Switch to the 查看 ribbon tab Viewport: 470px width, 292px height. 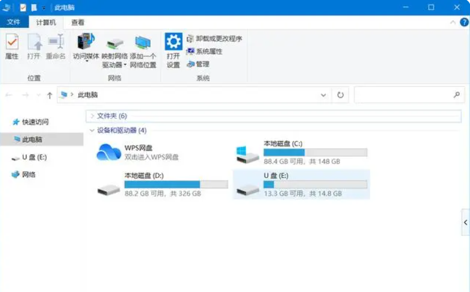pos(78,23)
